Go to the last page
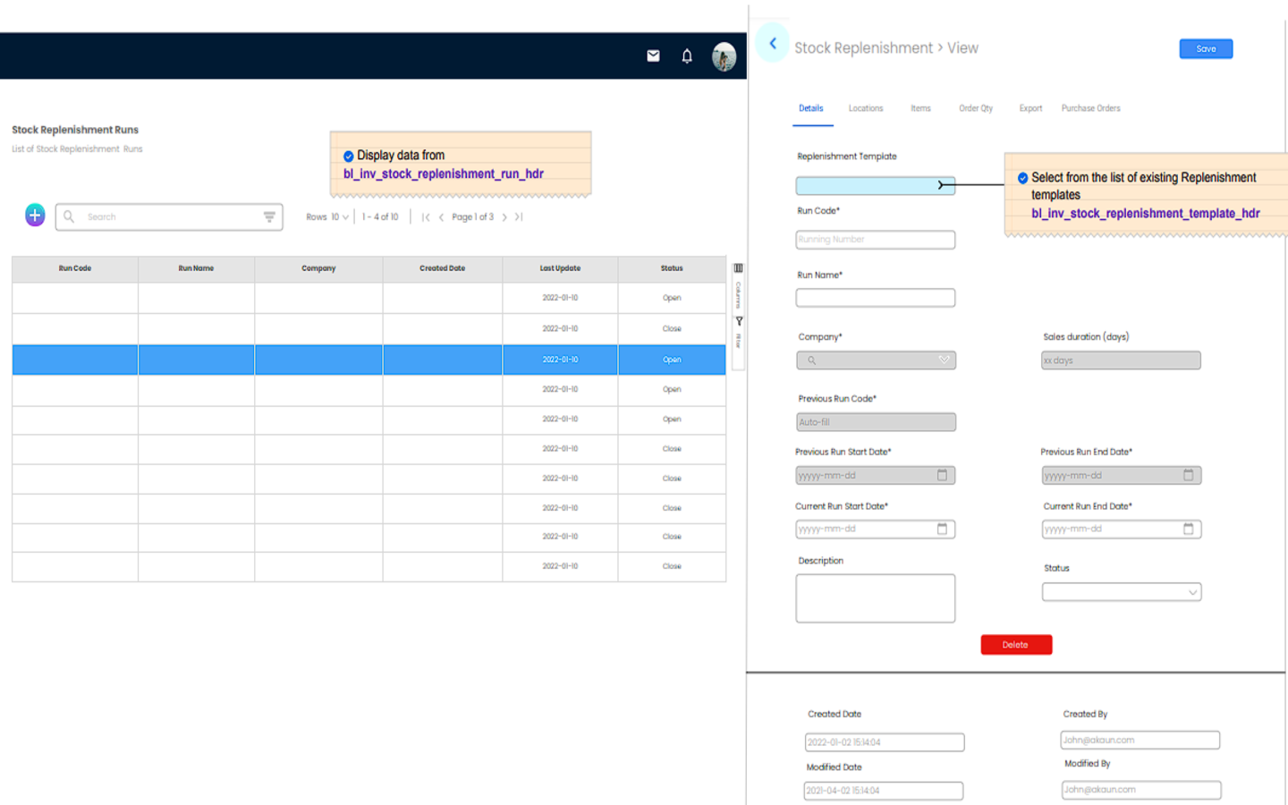This screenshot has height=805, width=1288. tap(519, 217)
